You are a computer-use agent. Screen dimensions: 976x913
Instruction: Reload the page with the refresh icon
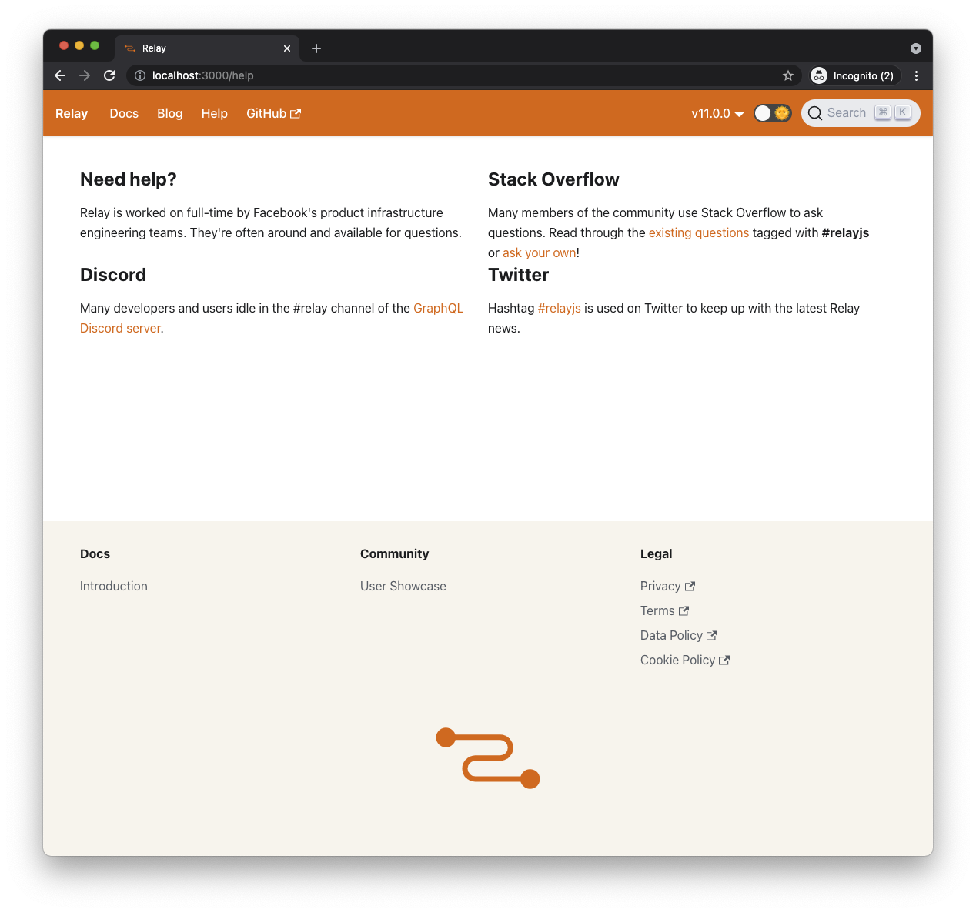(109, 75)
